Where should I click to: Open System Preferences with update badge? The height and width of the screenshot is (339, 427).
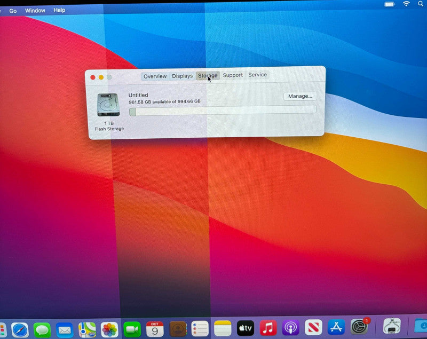[x=359, y=326]
